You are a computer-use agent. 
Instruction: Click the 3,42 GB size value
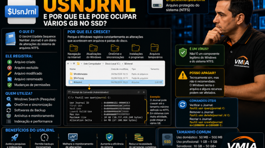pos(158,82)
